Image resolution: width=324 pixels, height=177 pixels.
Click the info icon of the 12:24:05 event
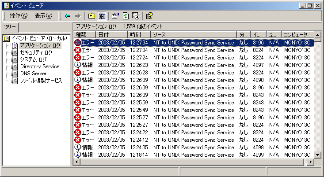pyautogui.click(x=77, y=147)
